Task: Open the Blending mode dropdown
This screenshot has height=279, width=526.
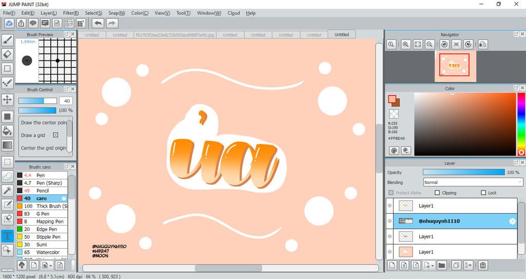Action: tap(473, 182)
